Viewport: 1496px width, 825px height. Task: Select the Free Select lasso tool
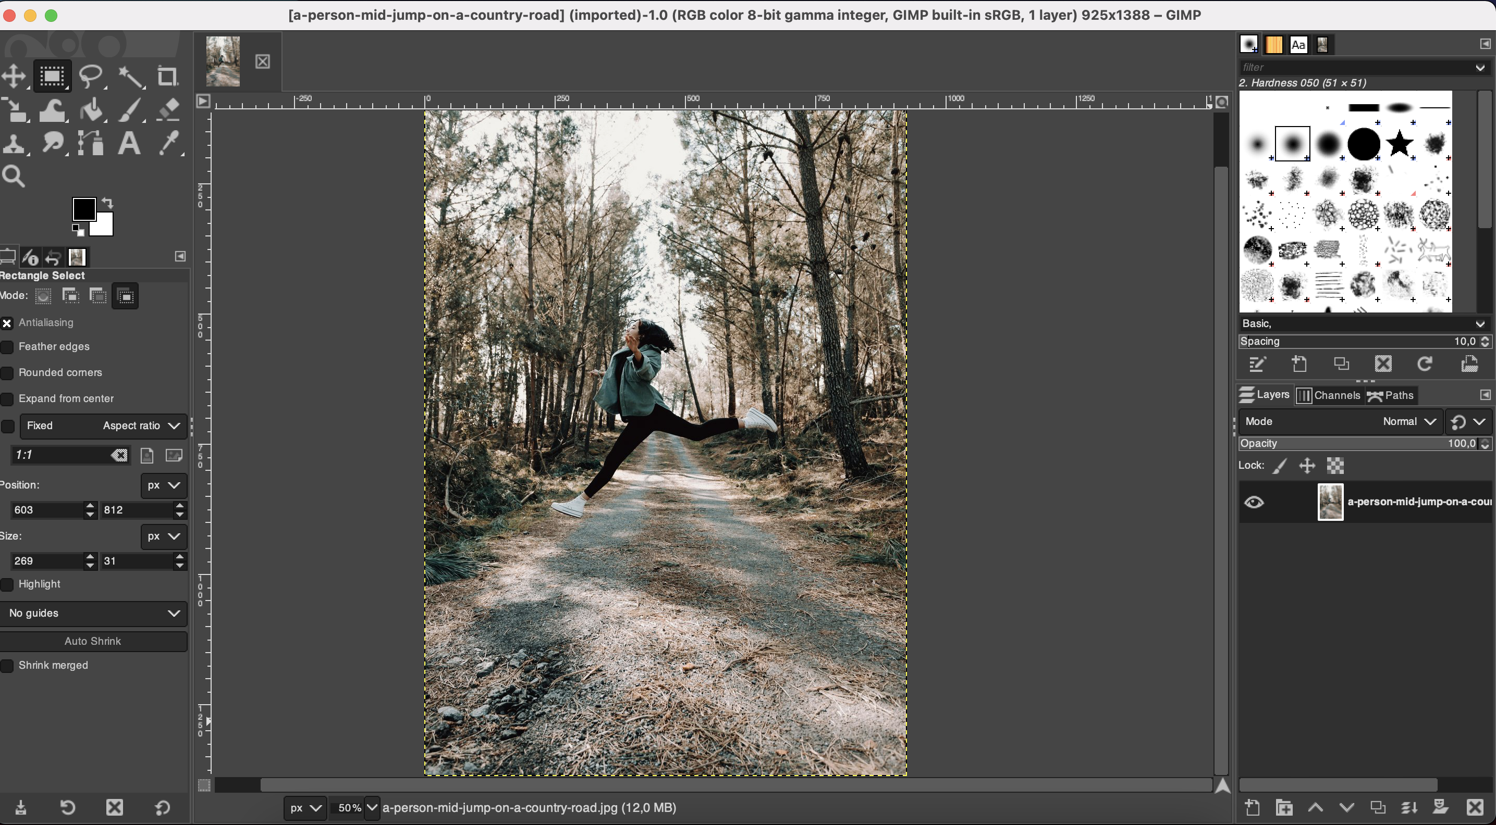pos(91,76)
